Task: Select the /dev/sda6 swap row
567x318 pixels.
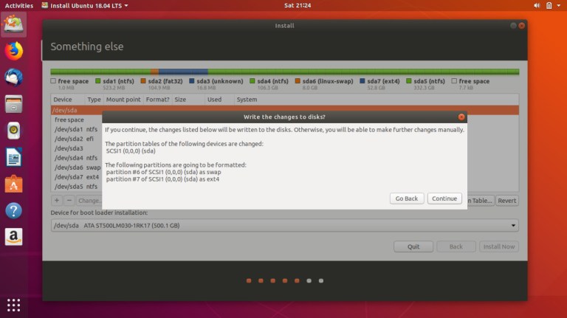Action: pos(77,167)
